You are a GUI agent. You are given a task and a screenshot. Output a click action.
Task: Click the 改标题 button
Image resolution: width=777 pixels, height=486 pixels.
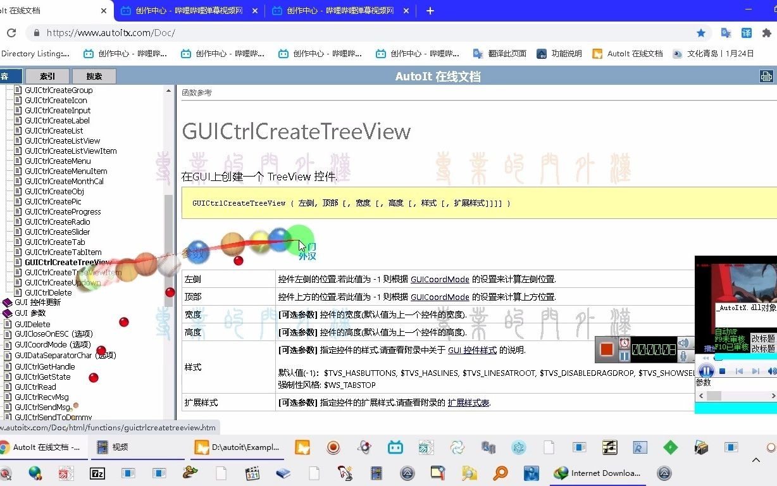(764, 339)
